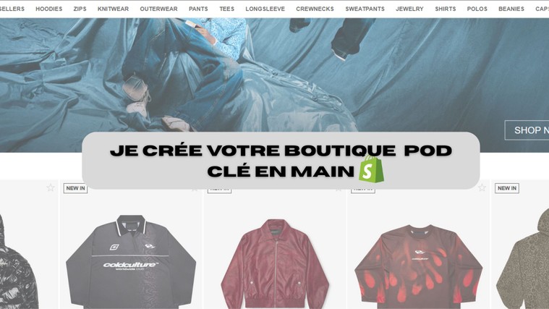Open the red flame longsleeve product

point(418,266)
